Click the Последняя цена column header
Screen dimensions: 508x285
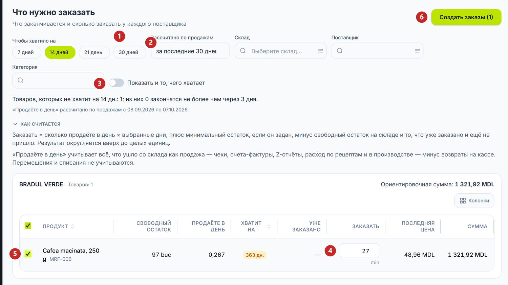(x=418, y=227)
